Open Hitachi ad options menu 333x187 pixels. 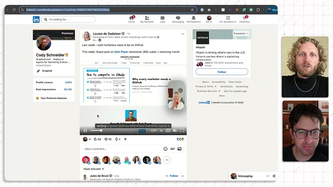click(247, 34)
